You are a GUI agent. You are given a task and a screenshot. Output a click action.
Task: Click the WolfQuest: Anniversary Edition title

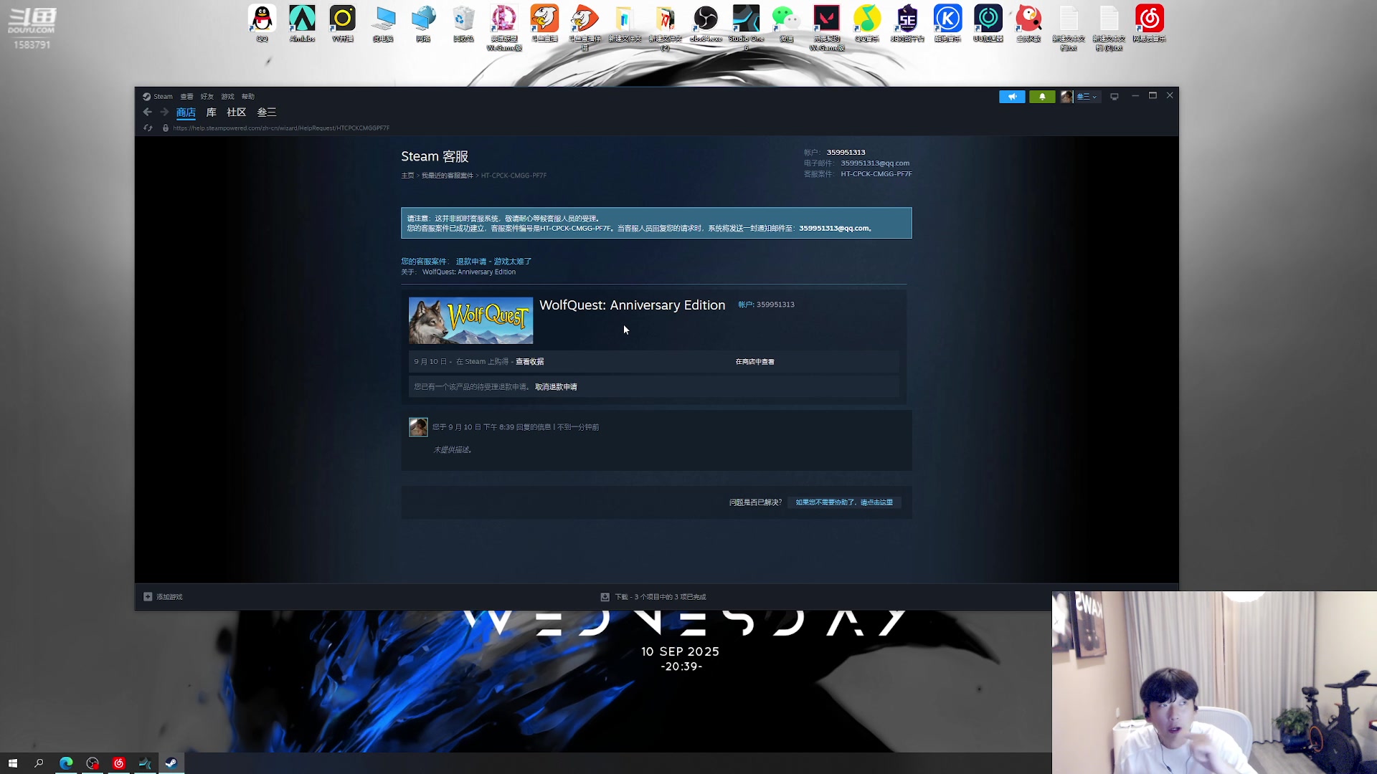point(632,305)
